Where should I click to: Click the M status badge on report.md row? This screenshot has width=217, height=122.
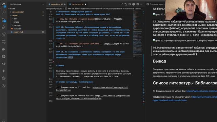click(43, 32)
